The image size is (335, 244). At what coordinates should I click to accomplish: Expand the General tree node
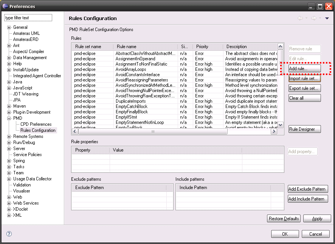click(9, 27)
